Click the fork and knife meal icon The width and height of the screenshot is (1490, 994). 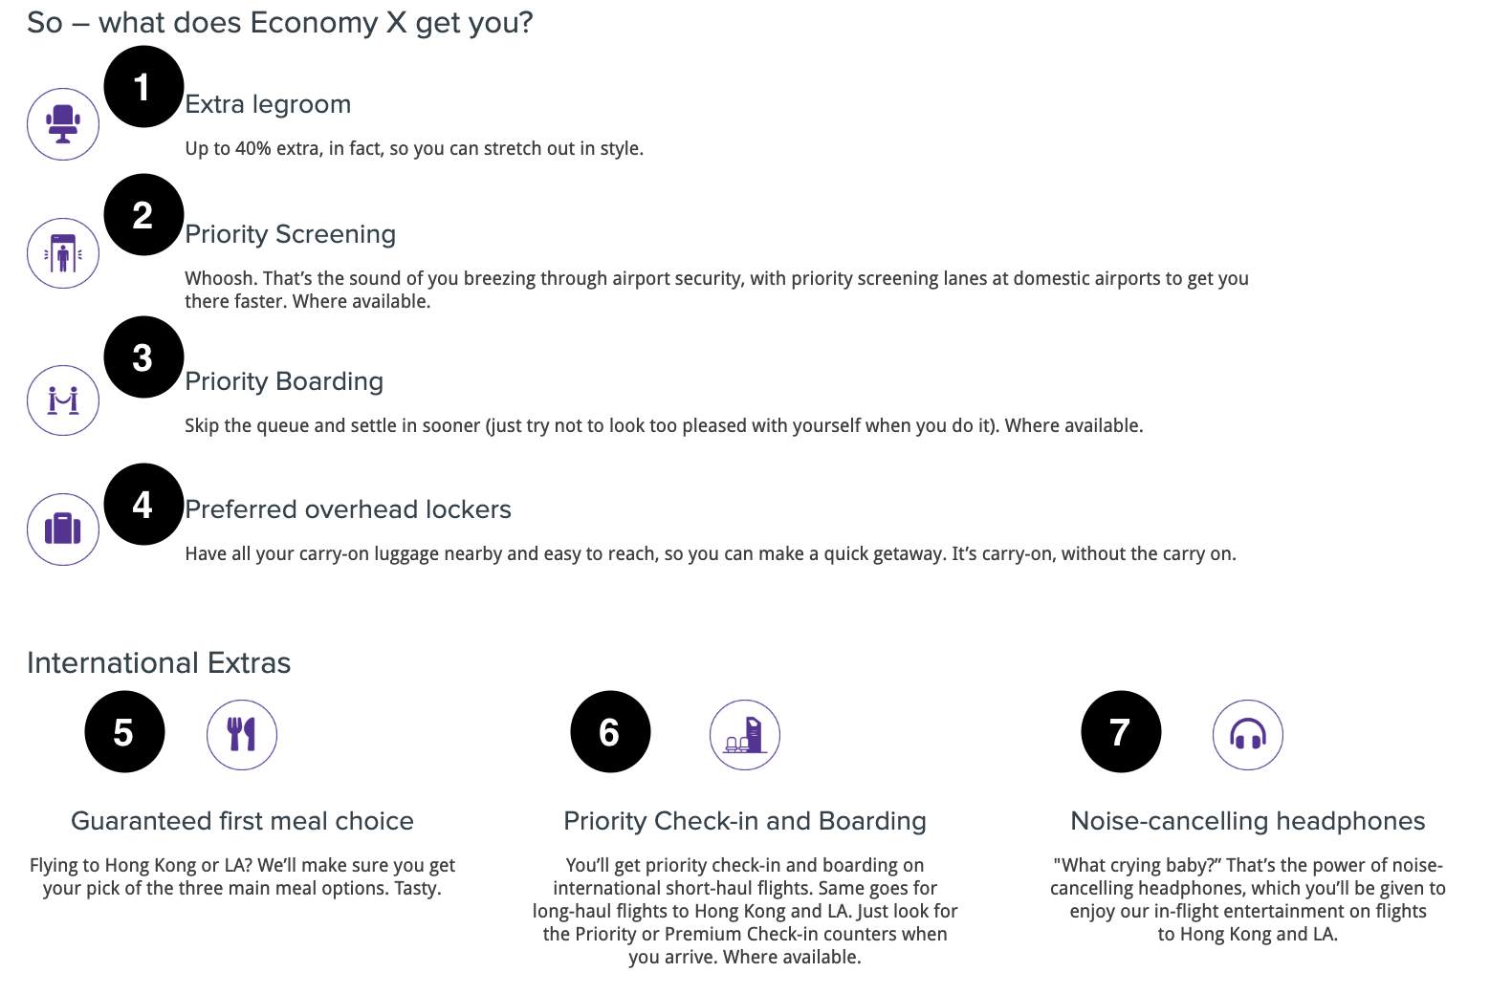click(x=242, y=734)
